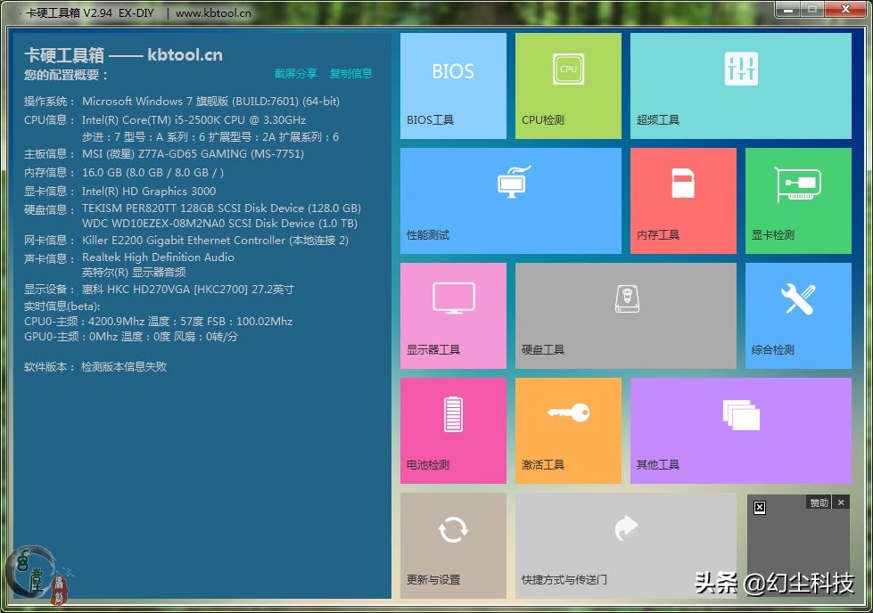Viewport: 873px width, 613px height.
Task: Click the broken image placeholder in ad panel
Action: [x=760, y=507]
